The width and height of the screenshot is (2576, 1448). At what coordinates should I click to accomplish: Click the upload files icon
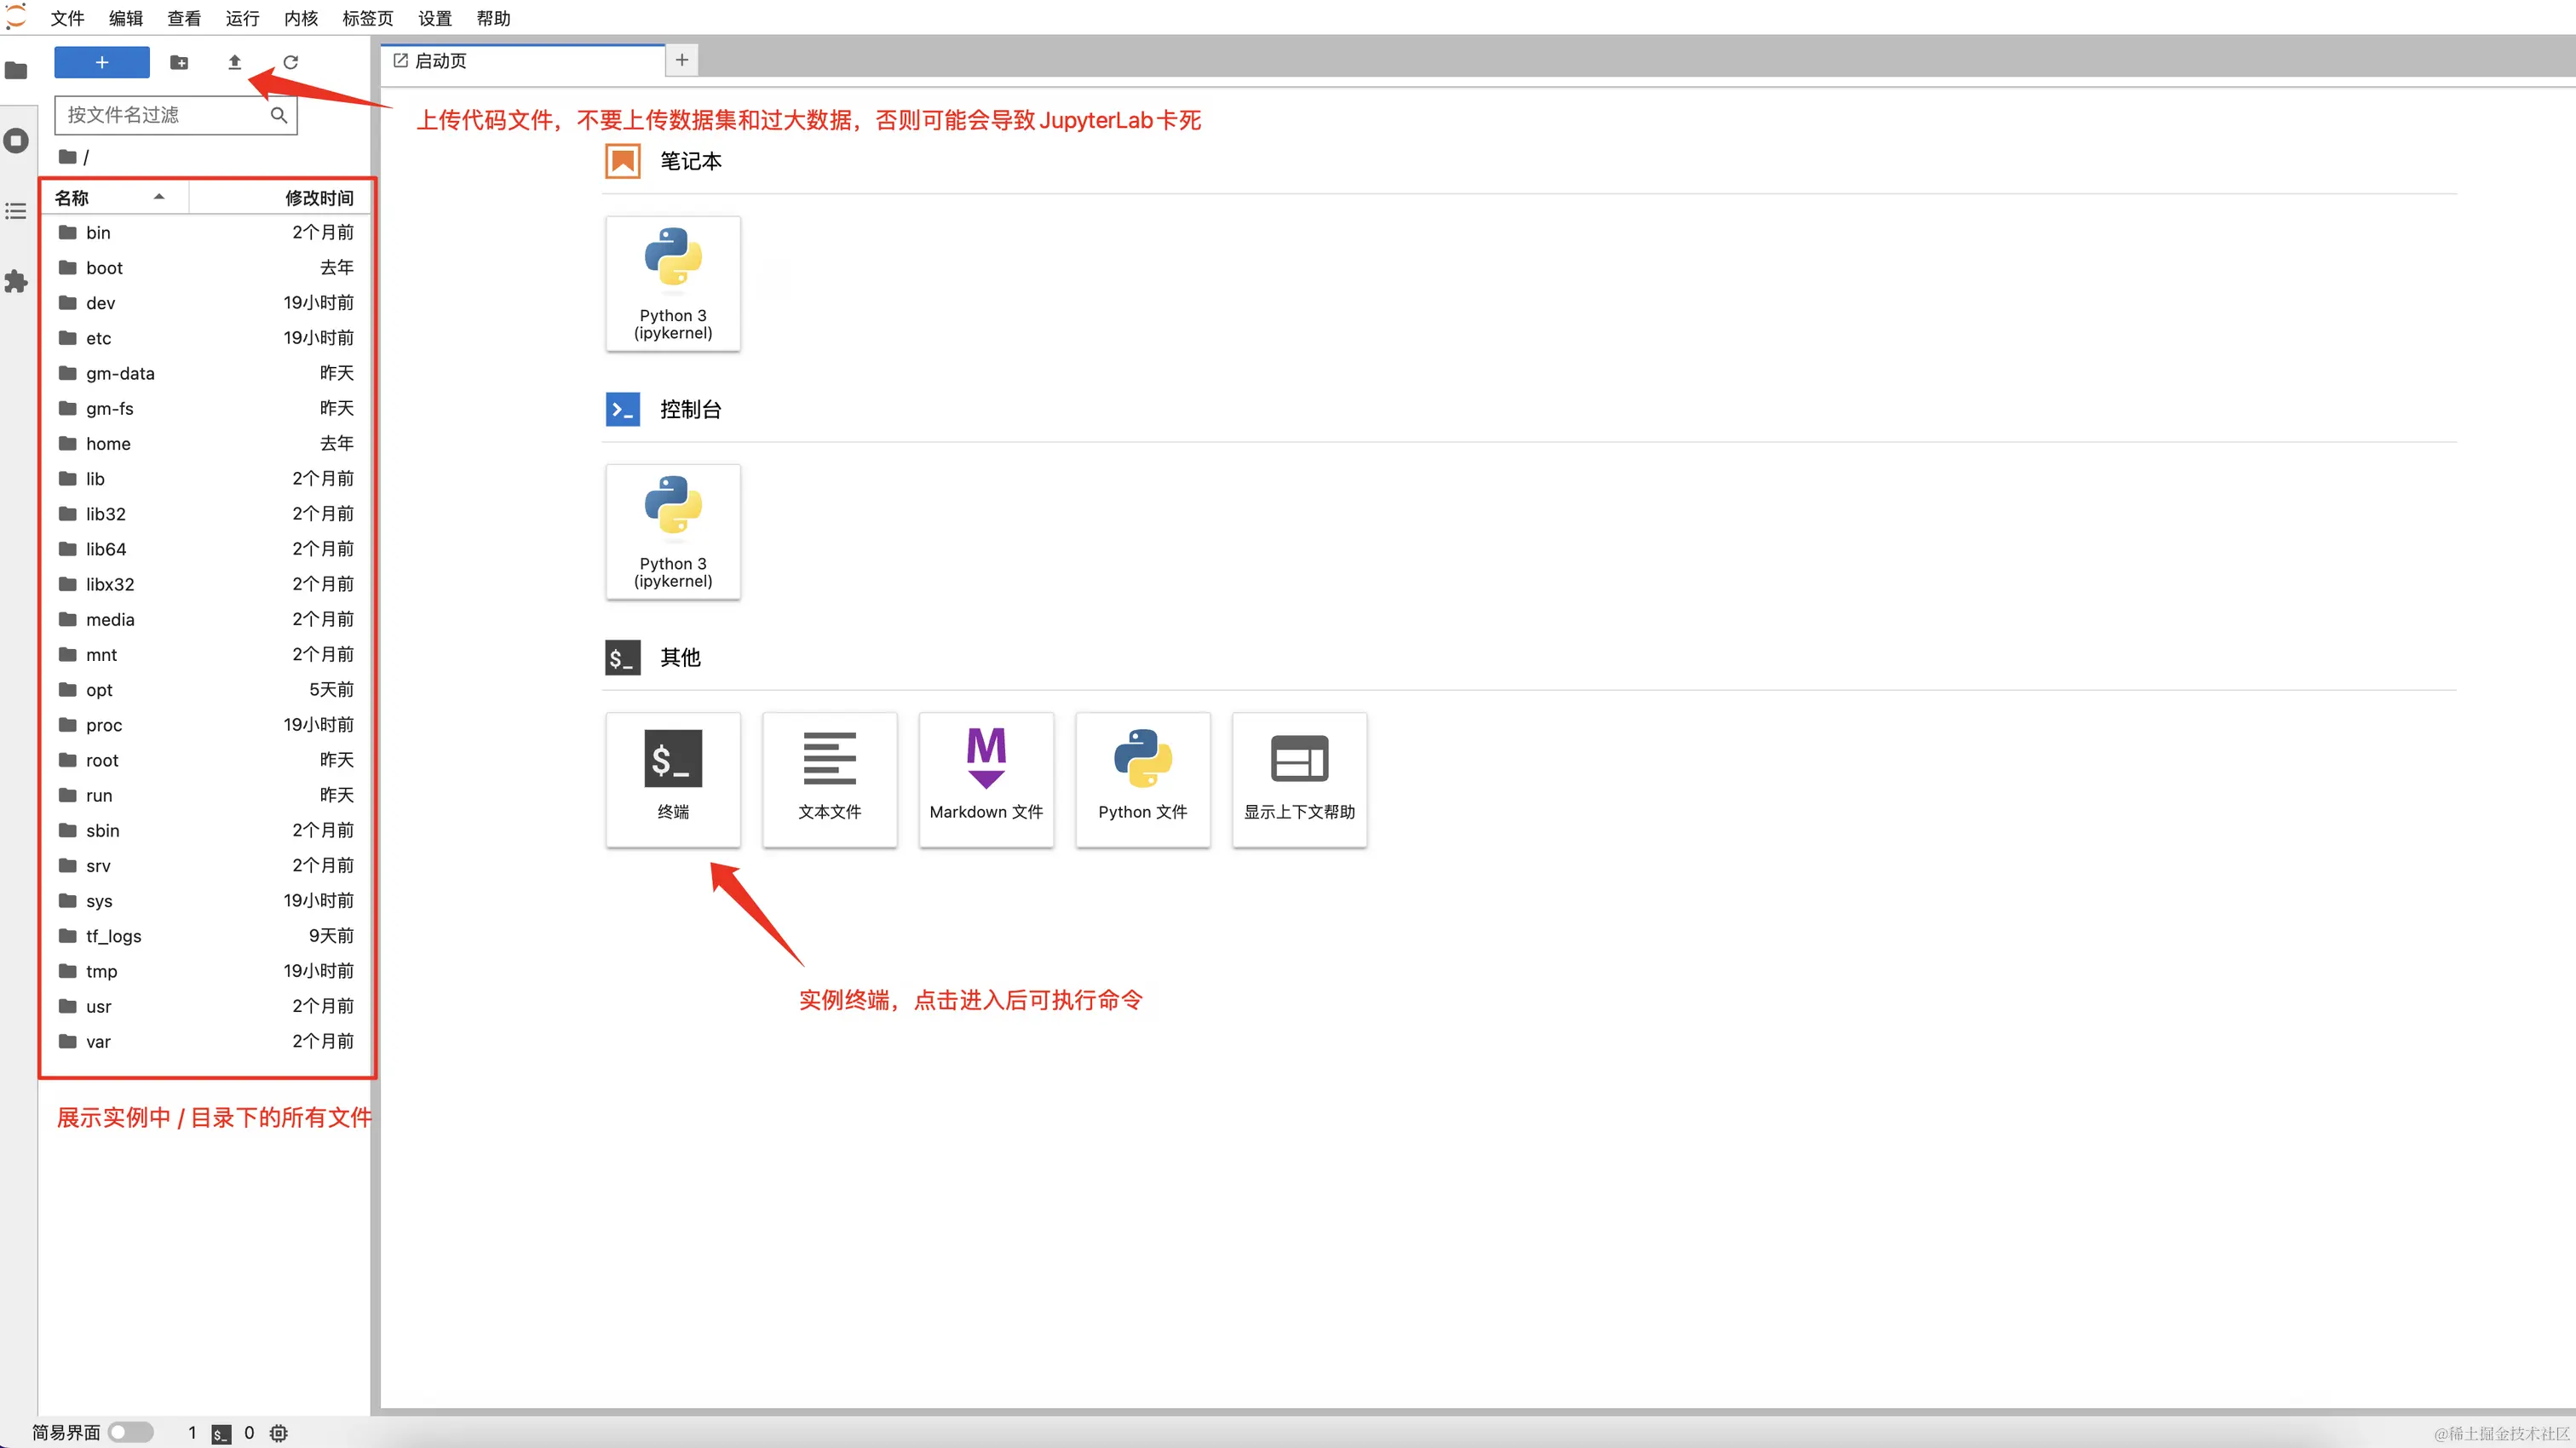click(234, 62)
